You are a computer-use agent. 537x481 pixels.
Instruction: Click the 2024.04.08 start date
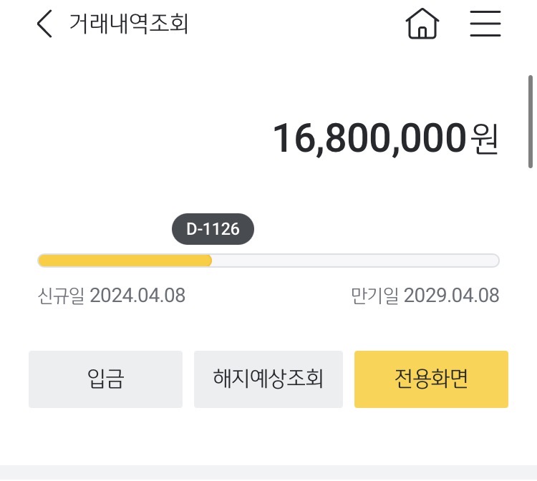tap(137, 296)
